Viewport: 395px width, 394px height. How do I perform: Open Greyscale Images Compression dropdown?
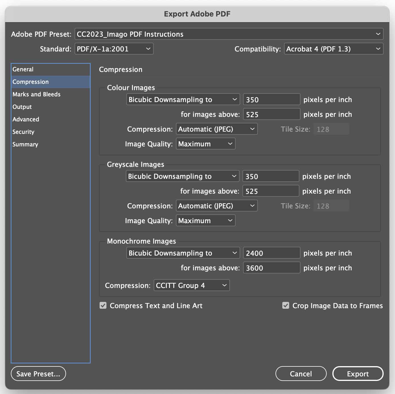[217, 206]
